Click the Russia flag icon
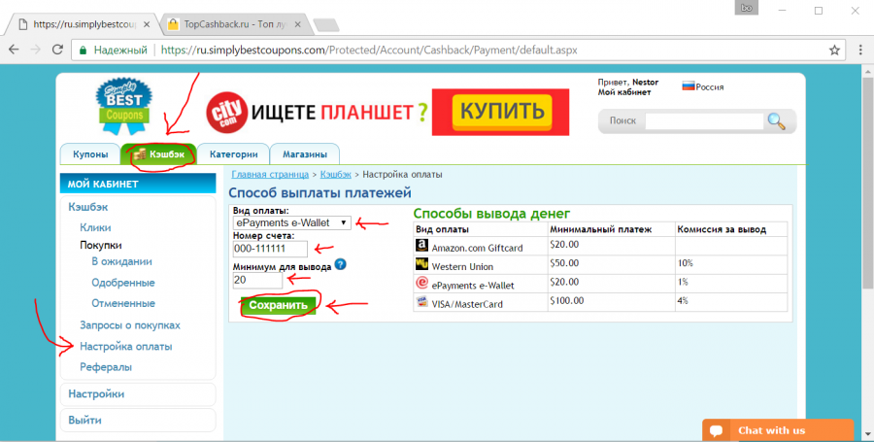 pos(689,86)
